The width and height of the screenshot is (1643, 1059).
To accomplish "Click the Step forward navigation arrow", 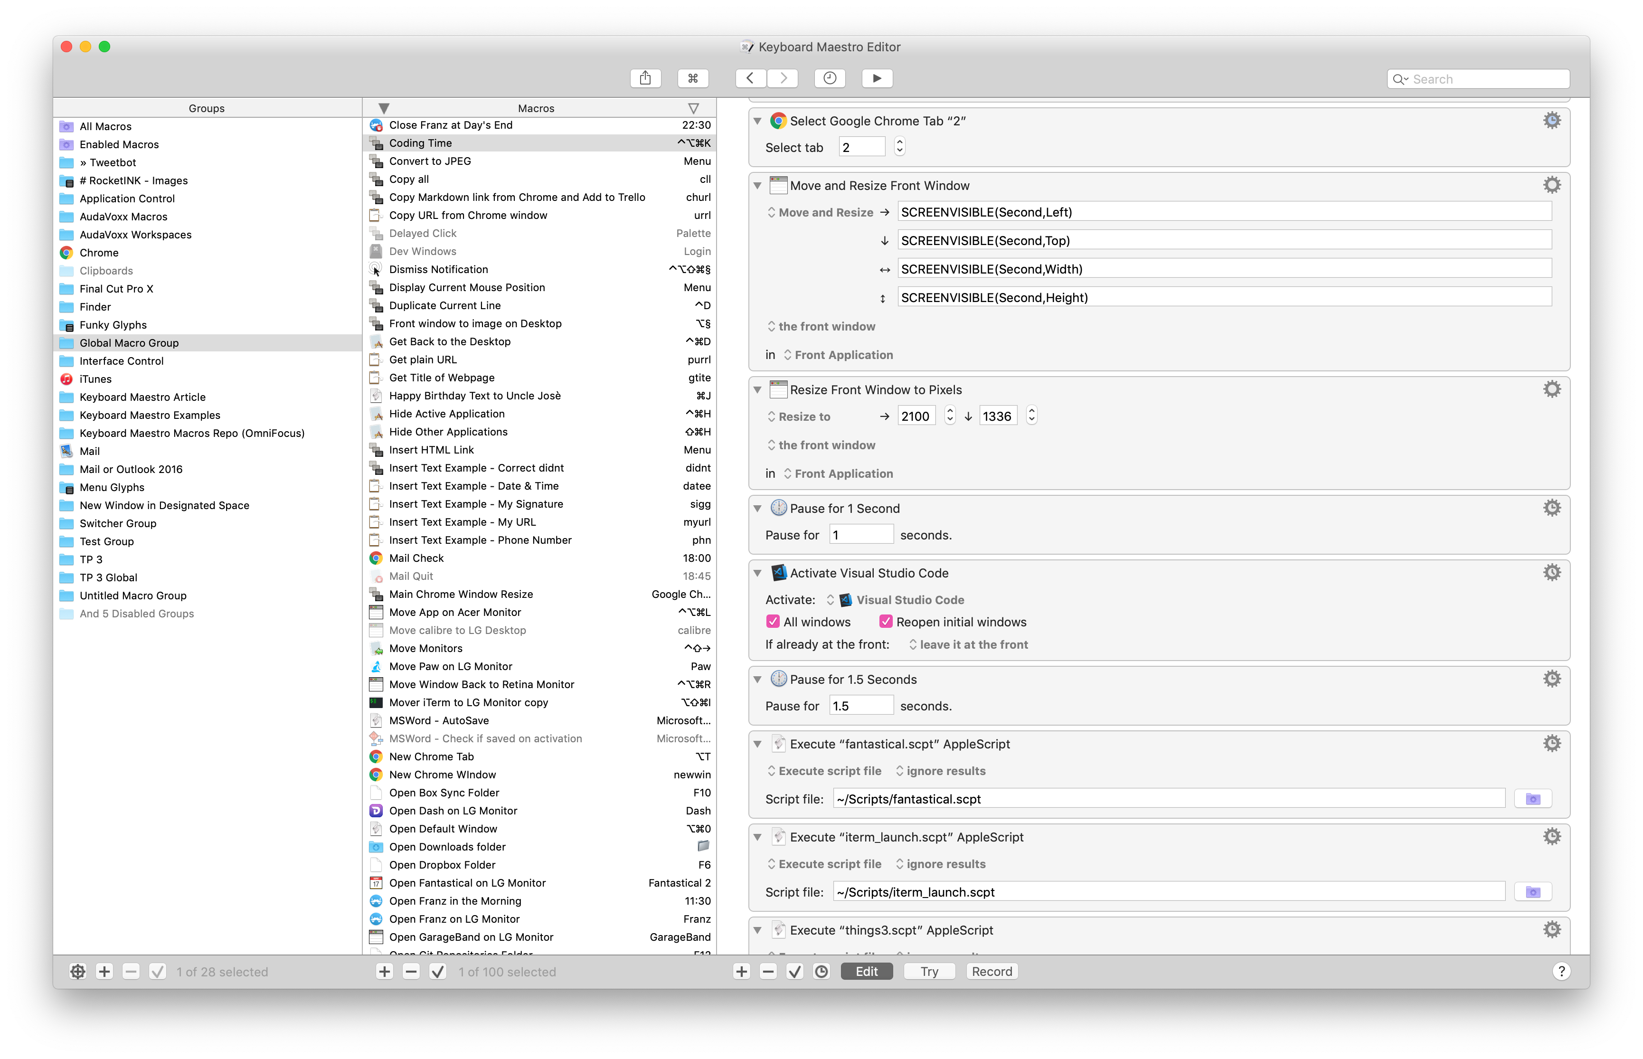I will (784, 78).
